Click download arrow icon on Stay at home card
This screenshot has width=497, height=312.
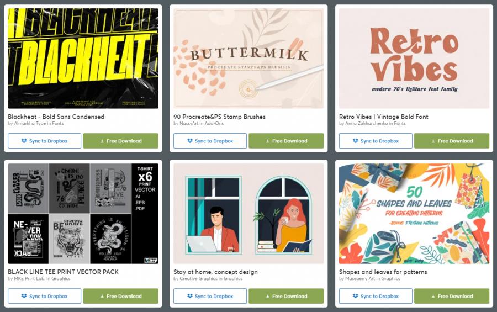point(267,297)
